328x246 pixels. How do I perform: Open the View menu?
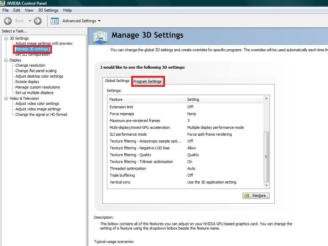click(29, 10)
